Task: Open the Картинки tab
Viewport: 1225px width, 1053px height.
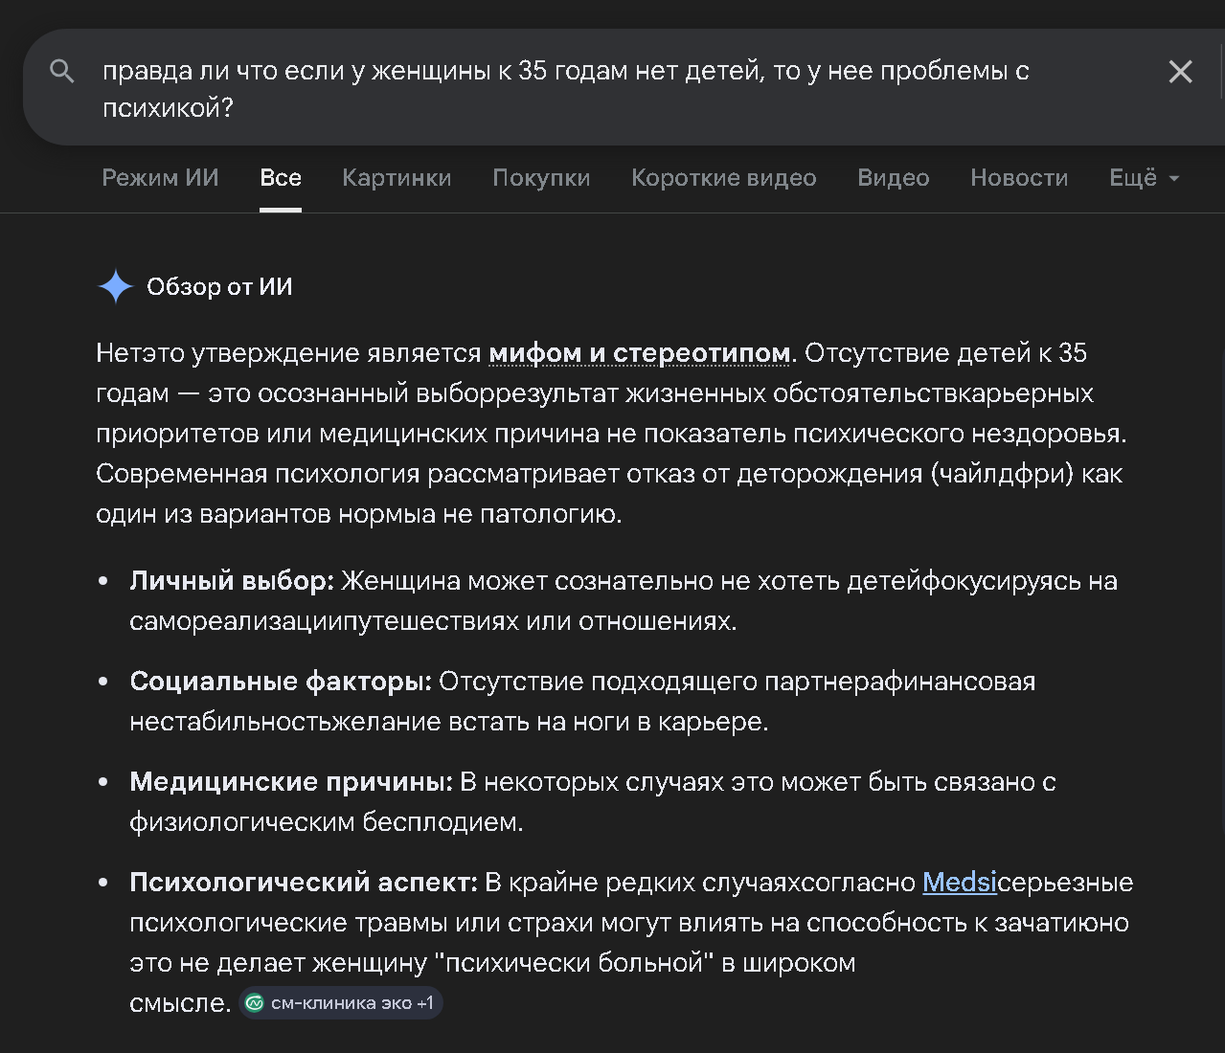Action: coord(397,178)
